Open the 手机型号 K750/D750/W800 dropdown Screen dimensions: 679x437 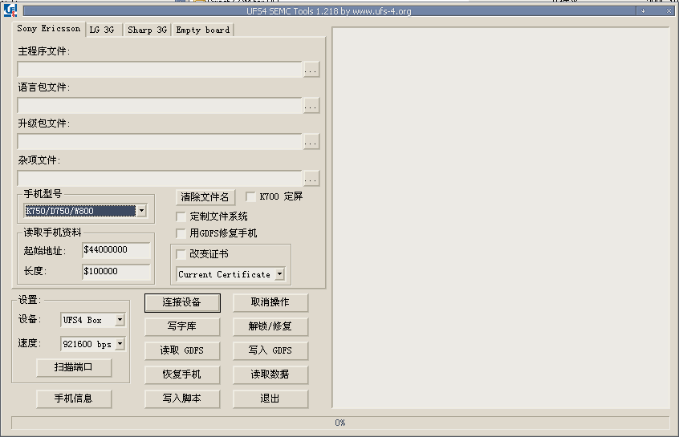click(141, 211)
